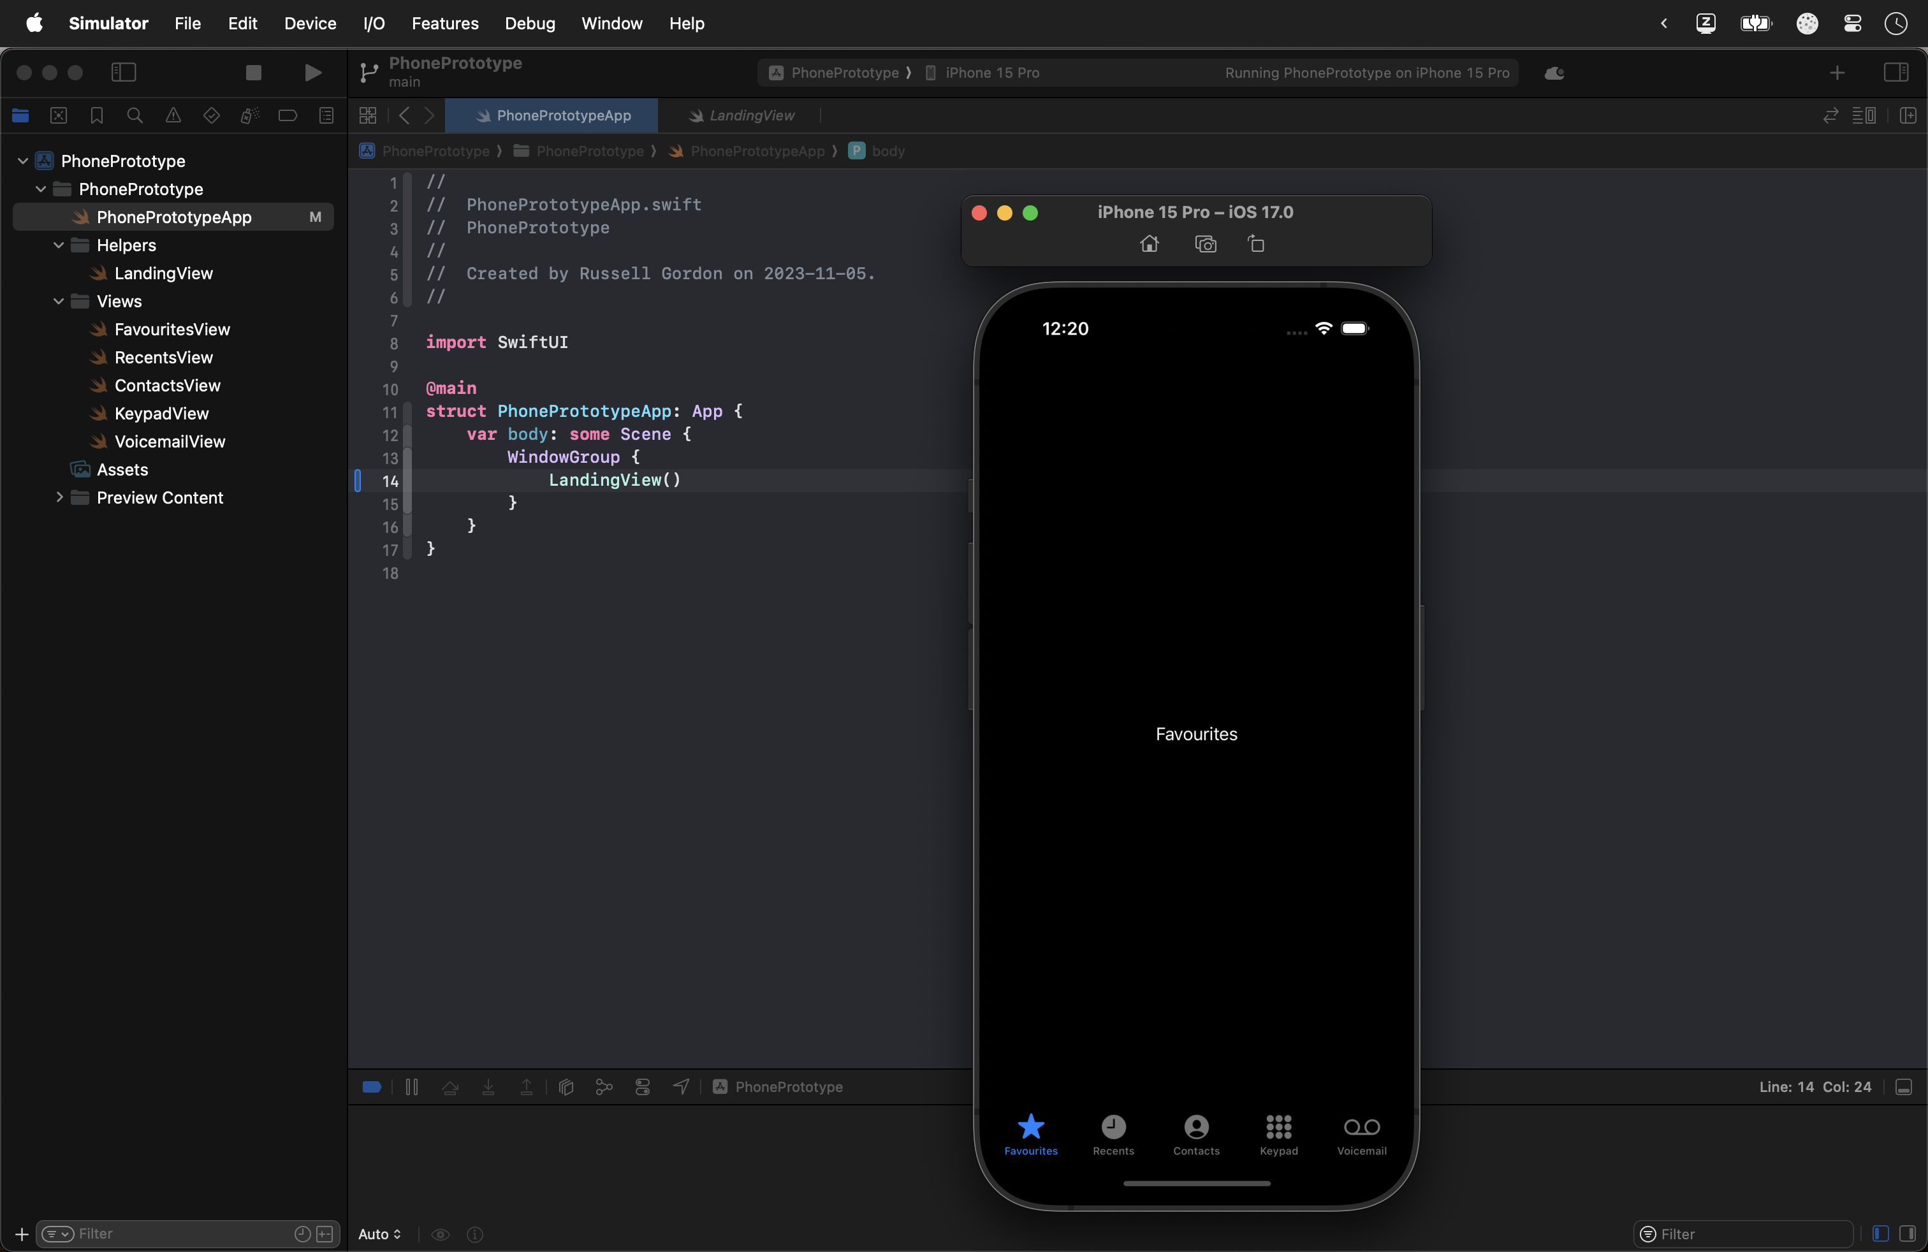Open the Auto variables scope dropdown
Viewport: 1928px width, 1252px height.
[x=379, y=1234]
